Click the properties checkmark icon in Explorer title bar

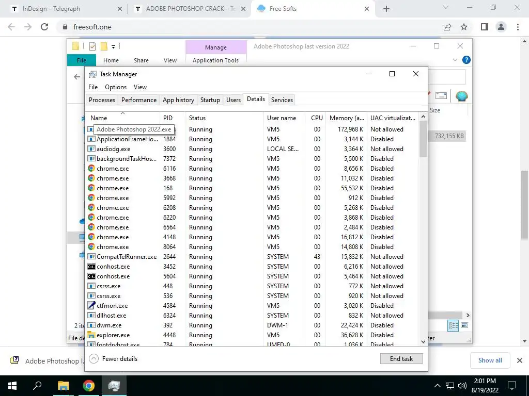tap(92, 46)
